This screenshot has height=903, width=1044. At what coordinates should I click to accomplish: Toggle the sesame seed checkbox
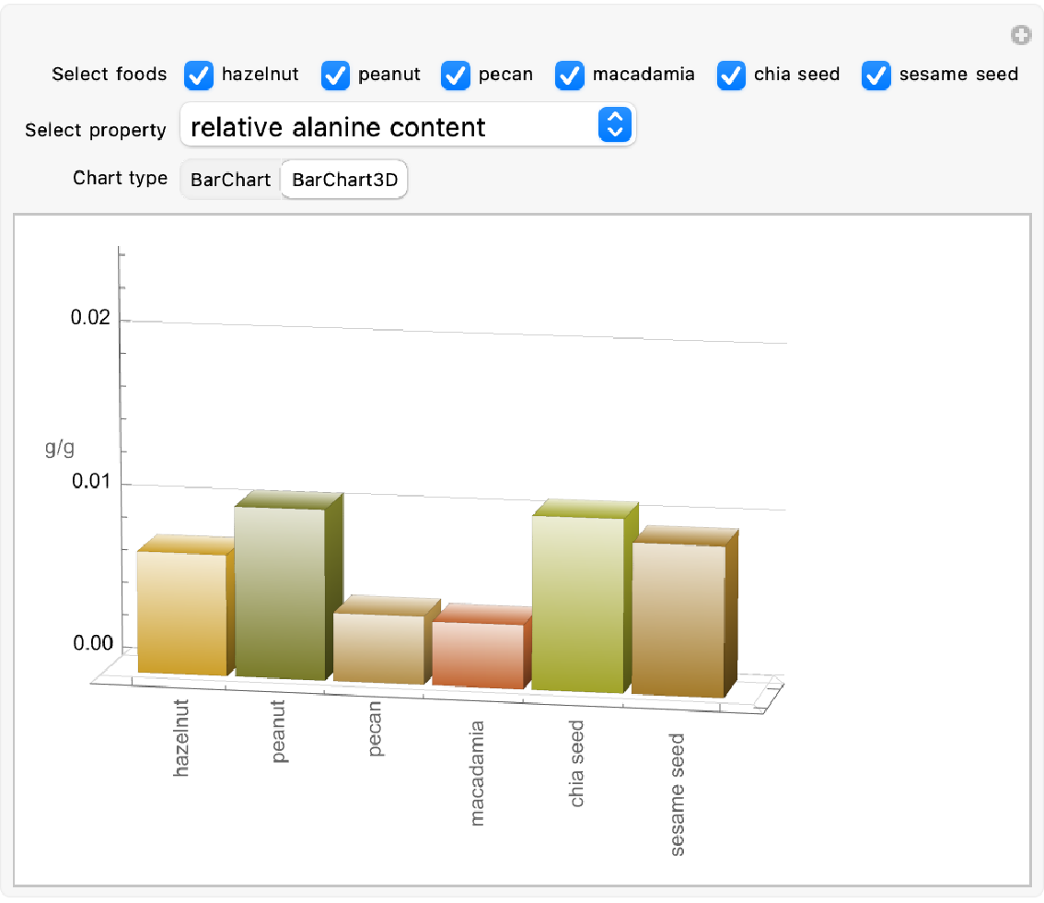(876, 75)
